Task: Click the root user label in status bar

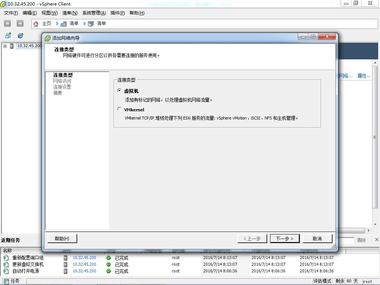Action: coord(367,281)
